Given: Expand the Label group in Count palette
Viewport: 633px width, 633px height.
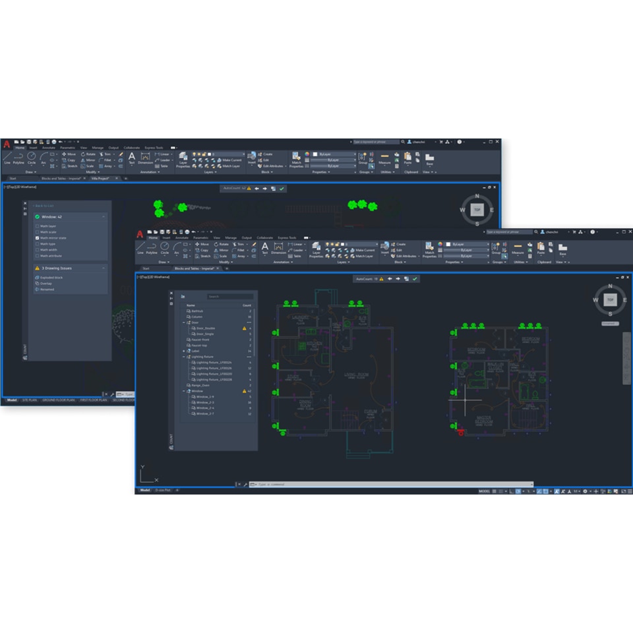Looking at the screenshot, I should coord(185,351).
